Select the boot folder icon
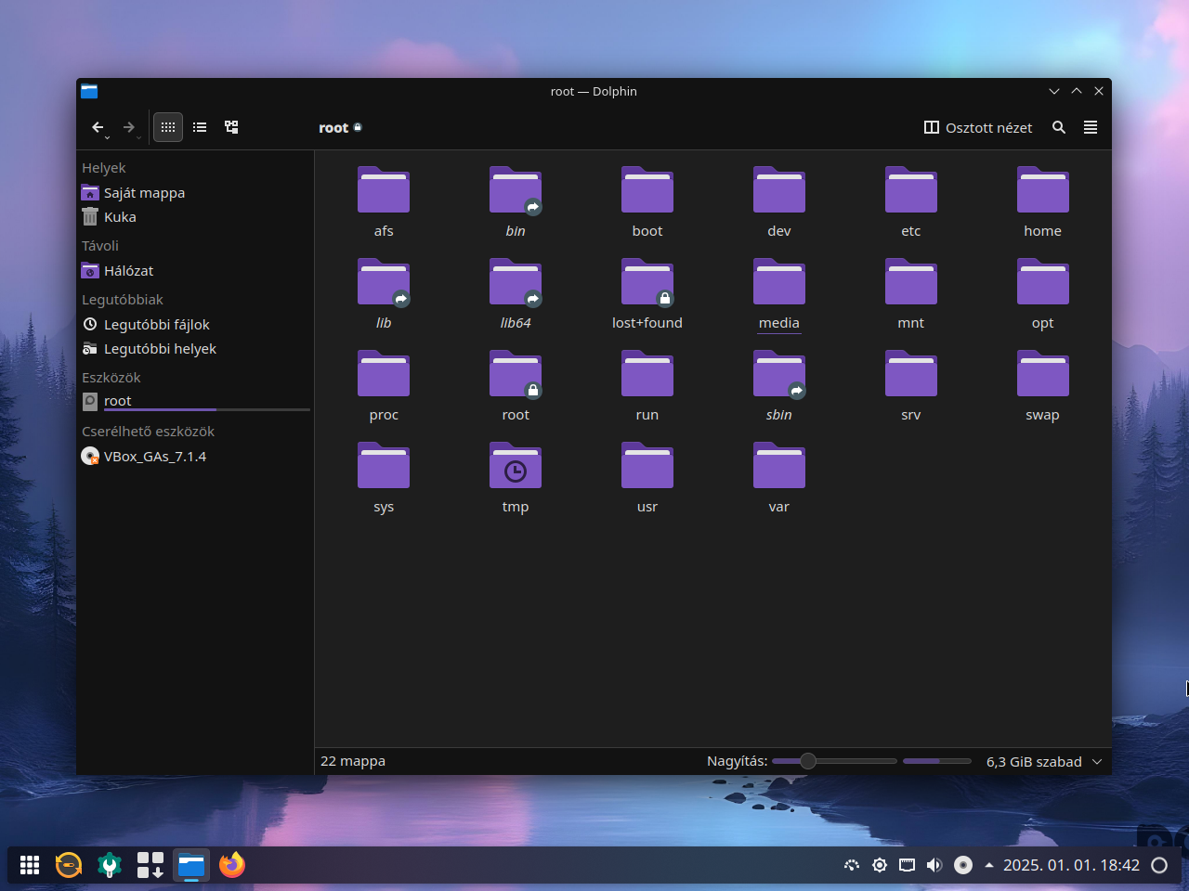This screenshot has height=891, width=1189. [x=647, y=189]
